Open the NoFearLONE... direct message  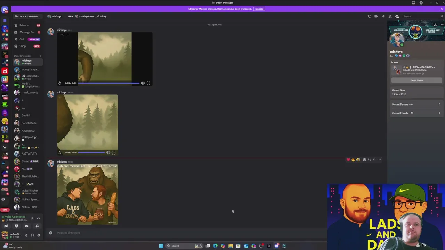(x=27, y=207)
